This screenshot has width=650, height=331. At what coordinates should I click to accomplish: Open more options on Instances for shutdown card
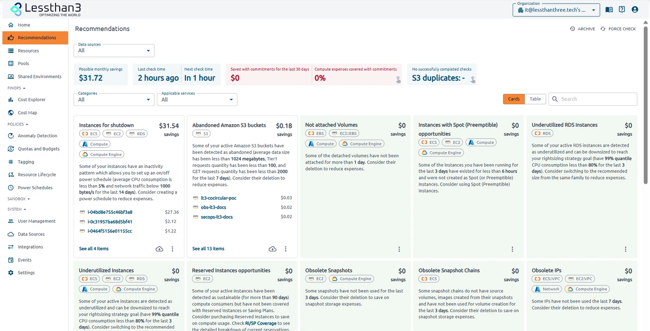(173, 249)
